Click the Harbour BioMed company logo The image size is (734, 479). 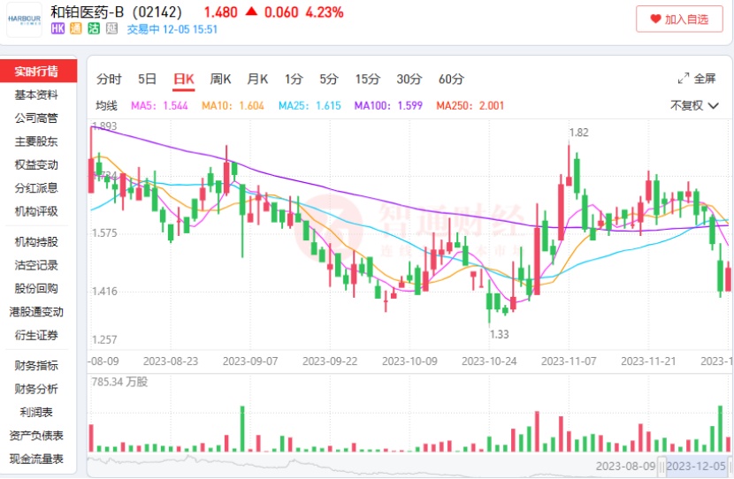pos(23,19)
